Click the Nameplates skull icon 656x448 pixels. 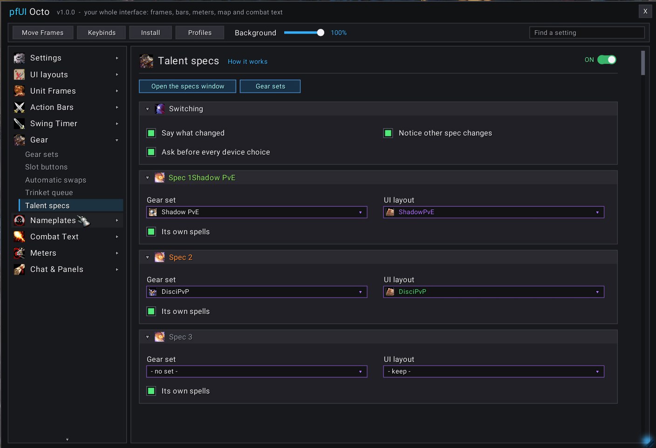click(x=19, y=220)
